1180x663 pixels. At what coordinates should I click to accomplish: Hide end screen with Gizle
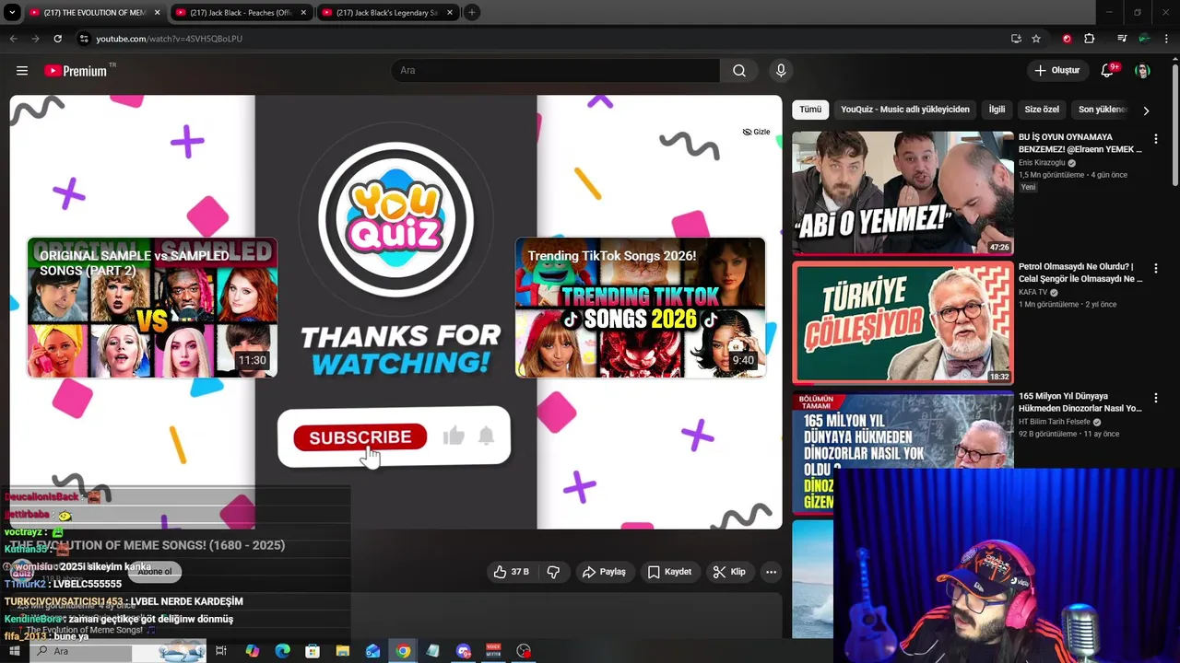click(756, 132)
